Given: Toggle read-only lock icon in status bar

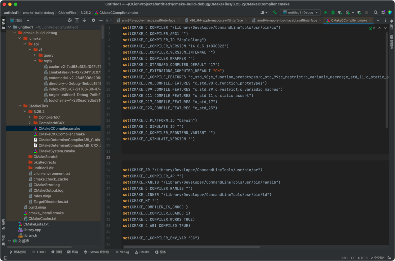Looking at the screenshot, I should click(390, 258).
